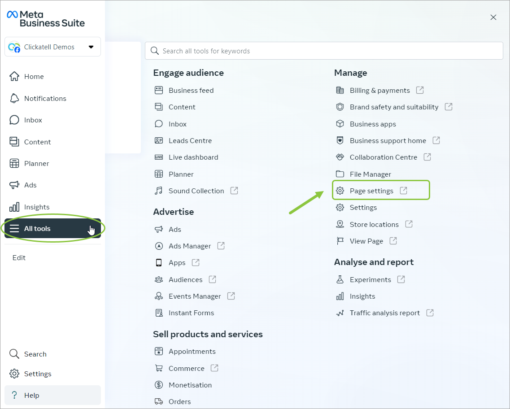The image size is (510, 409).
Task: Click the Sound Collection music note icon
Action: [x=158, y=191]
